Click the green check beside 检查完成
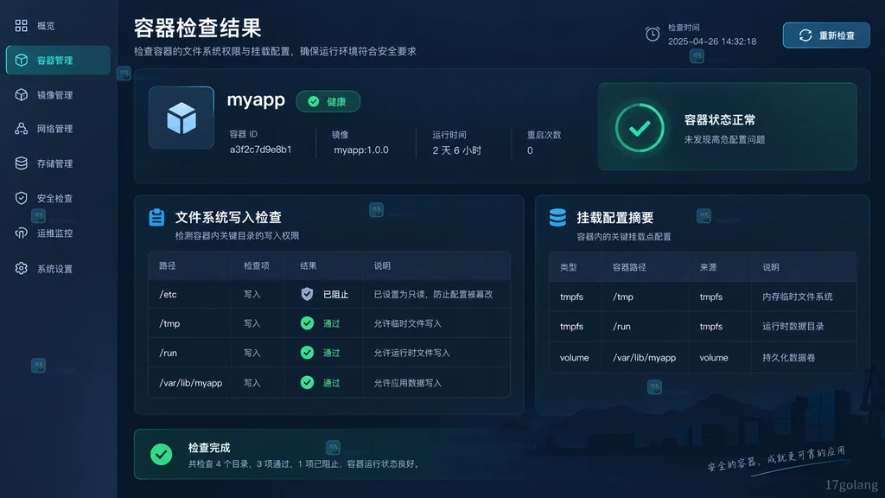The height and width of the screenshot is (498, 885). (x=162, y=454)
